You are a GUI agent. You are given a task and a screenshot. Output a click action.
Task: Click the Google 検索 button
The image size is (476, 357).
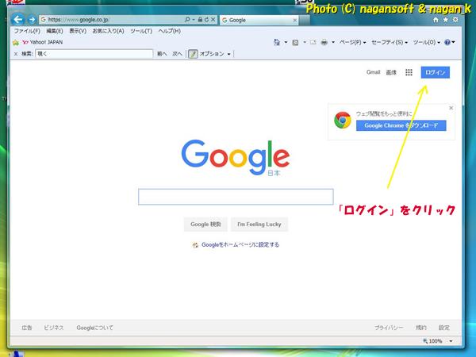[x=205, y=224]
